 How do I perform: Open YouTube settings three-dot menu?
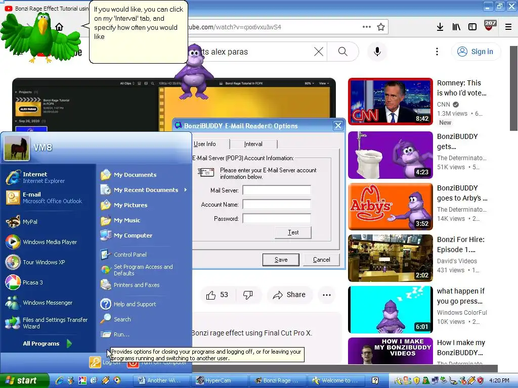pos(437,52)
